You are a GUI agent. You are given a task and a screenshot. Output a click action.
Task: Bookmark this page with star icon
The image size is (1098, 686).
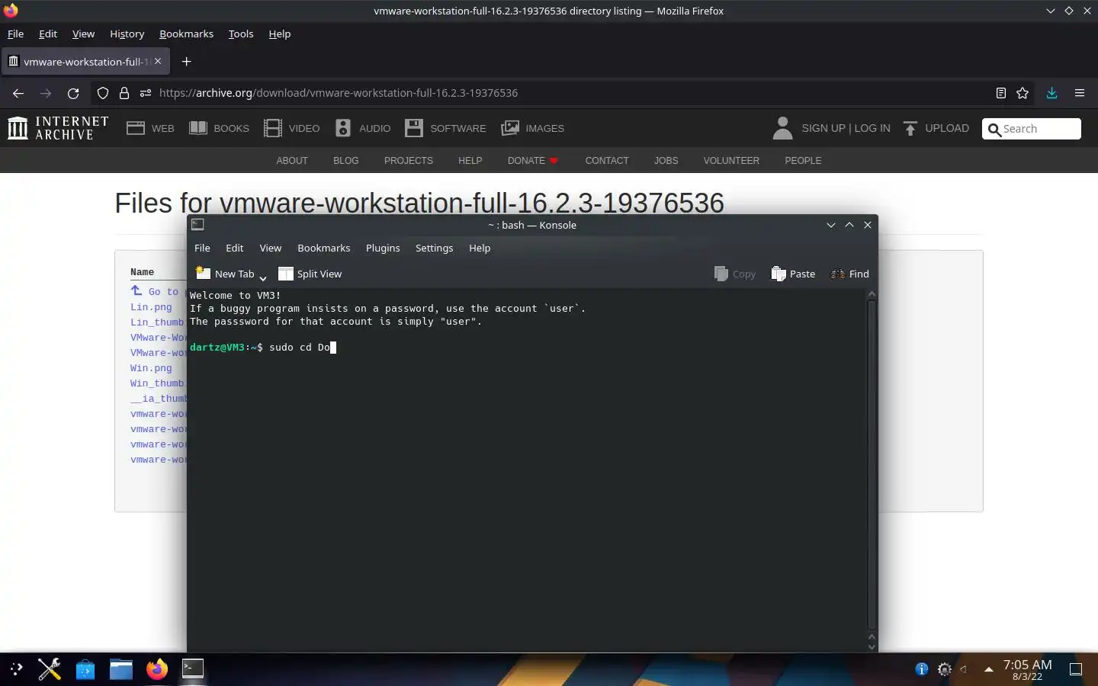(x=1023, y=93)
